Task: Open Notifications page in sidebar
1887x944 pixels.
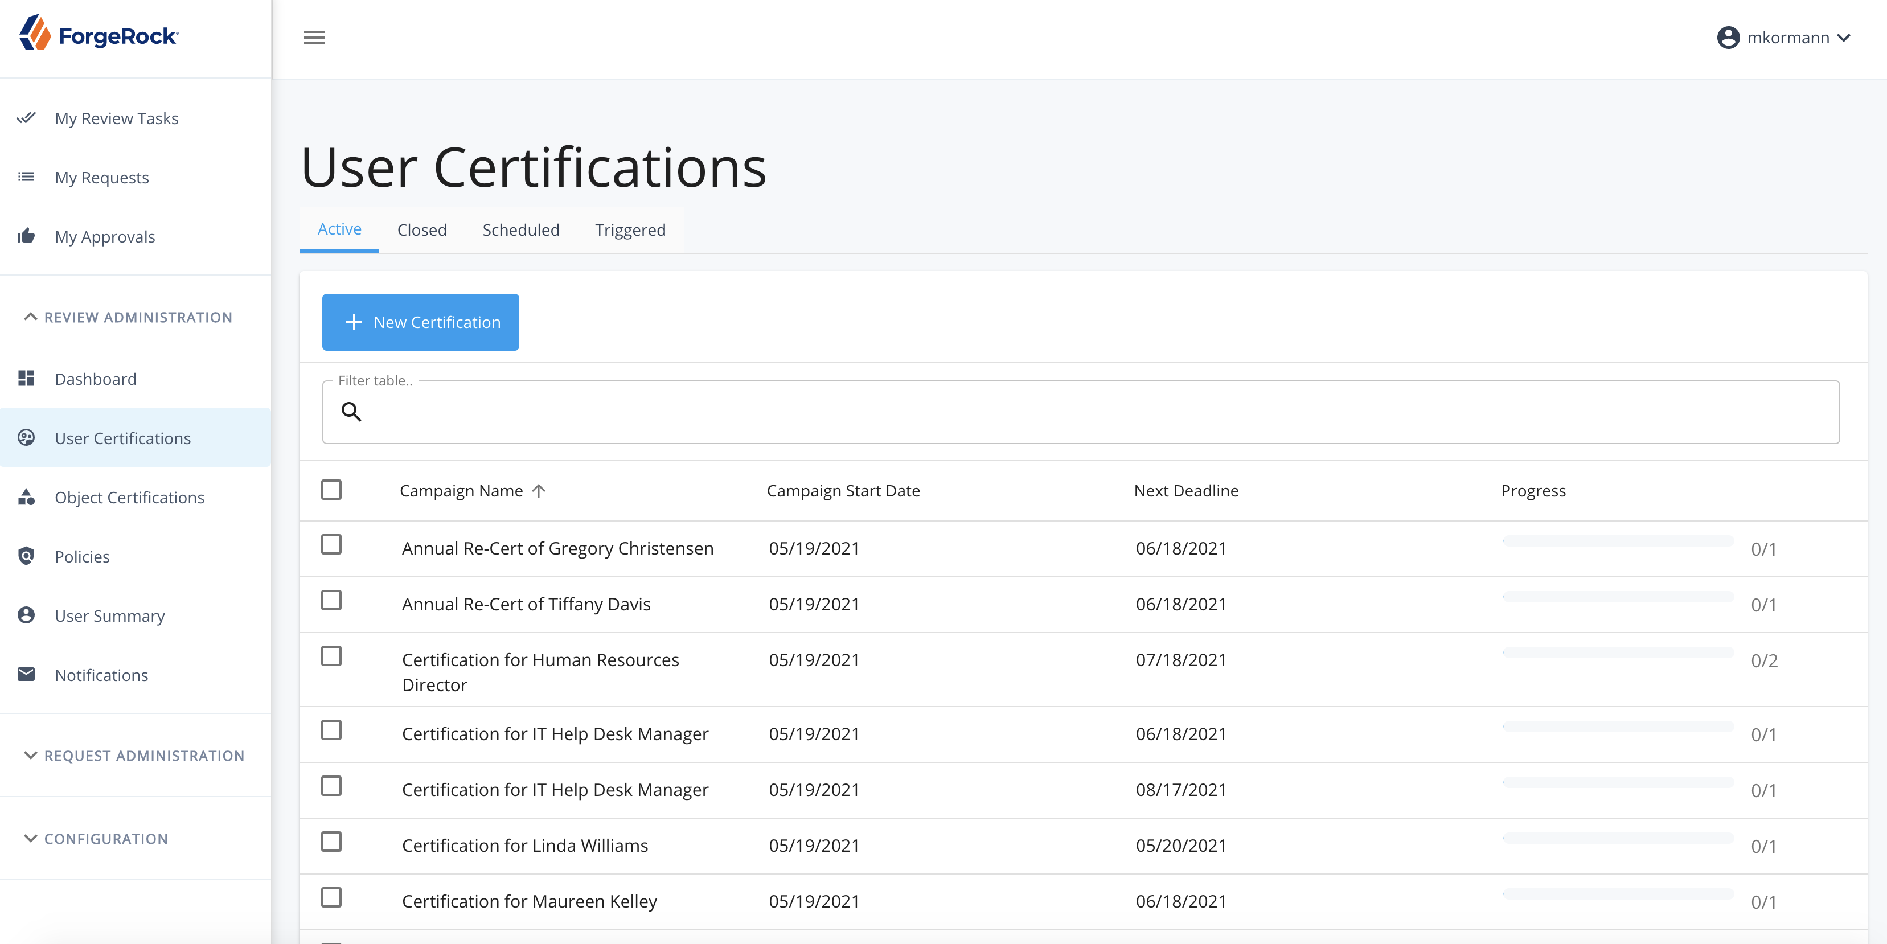Action: point(136,675)
